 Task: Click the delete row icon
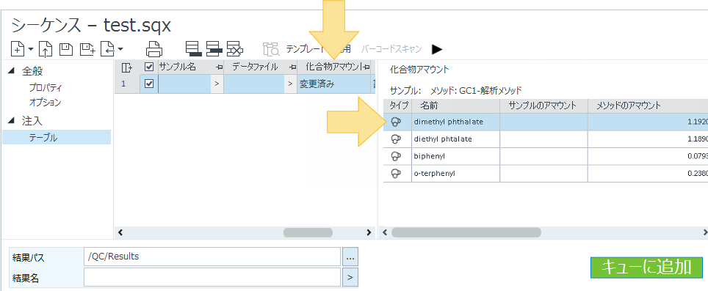(x=235, y=49)
